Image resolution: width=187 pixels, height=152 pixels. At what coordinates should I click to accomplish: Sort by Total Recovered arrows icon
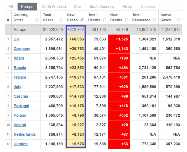[x=154, y=20]
